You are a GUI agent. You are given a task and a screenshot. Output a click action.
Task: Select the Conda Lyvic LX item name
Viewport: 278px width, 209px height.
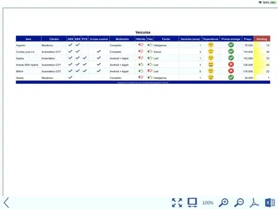25,51
